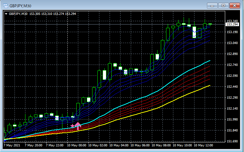Click the 7 May 2021 date label
The height and width of the screenshot is (152, 244).
pos(12,145)
